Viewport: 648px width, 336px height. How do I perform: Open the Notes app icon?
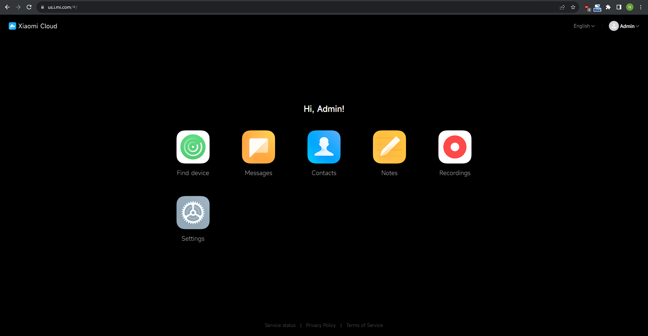[x=389, y=147]
